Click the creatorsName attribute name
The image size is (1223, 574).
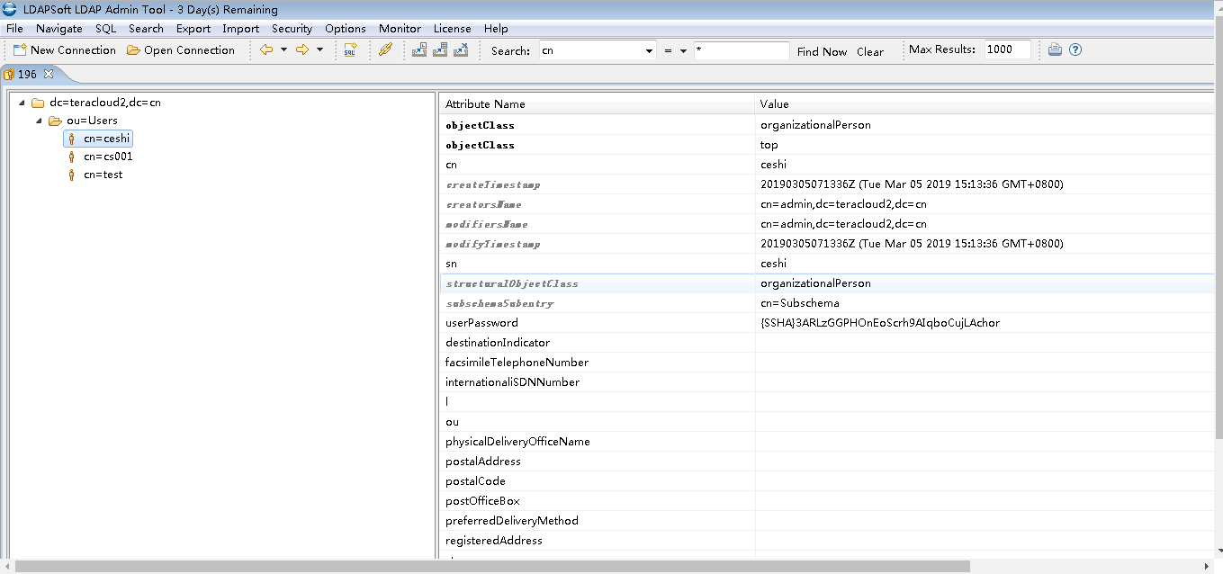coord(483,204)
